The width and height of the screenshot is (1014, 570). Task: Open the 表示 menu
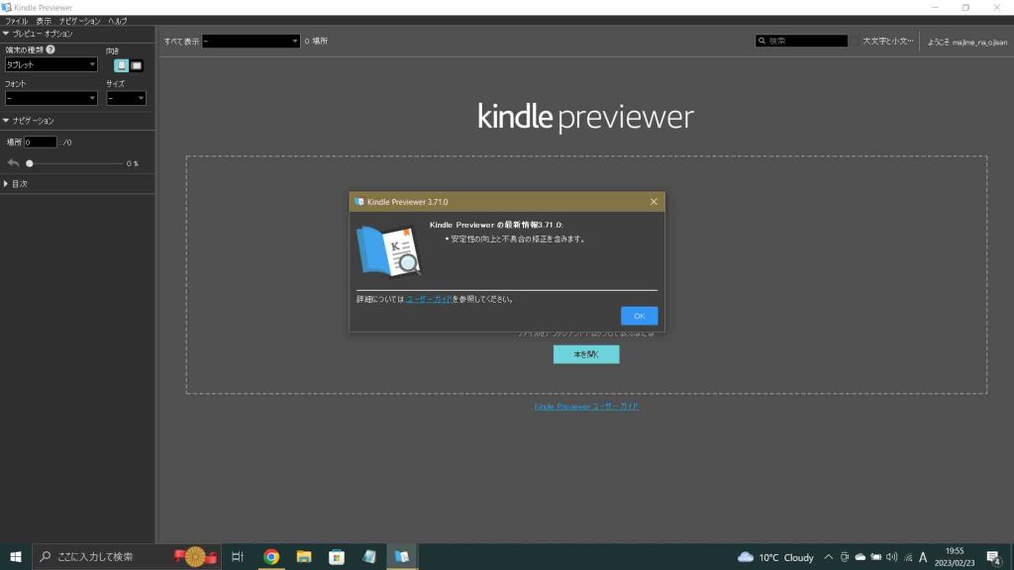click(x=44, y=22)
